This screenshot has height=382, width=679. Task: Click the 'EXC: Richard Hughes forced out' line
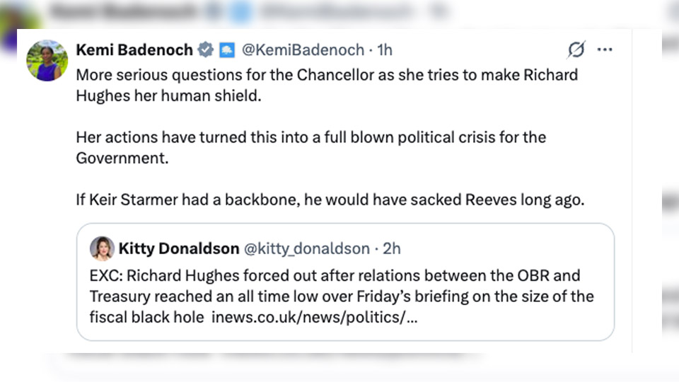tap(335, 275)
